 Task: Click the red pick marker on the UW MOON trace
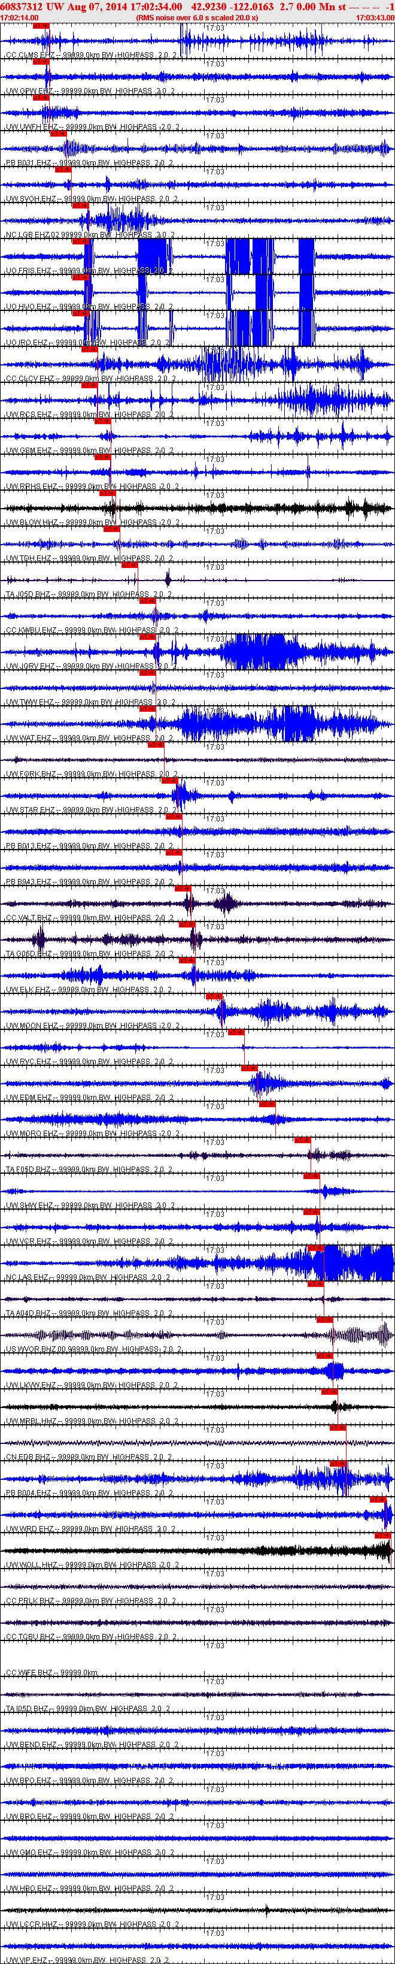pyautogui.click(x=213, y=996)
